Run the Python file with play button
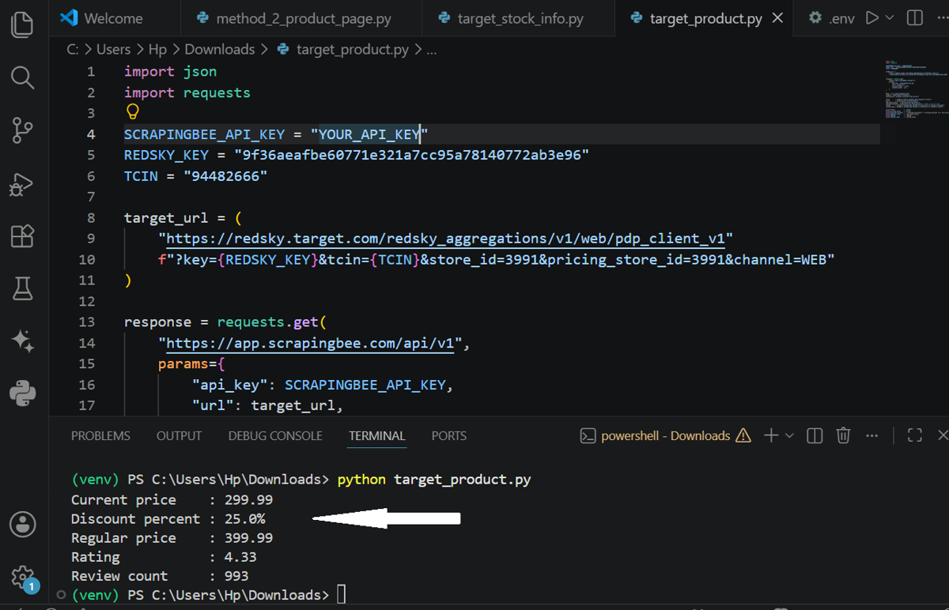This screenshot has height=610, width=949. [x=872, y=17]
